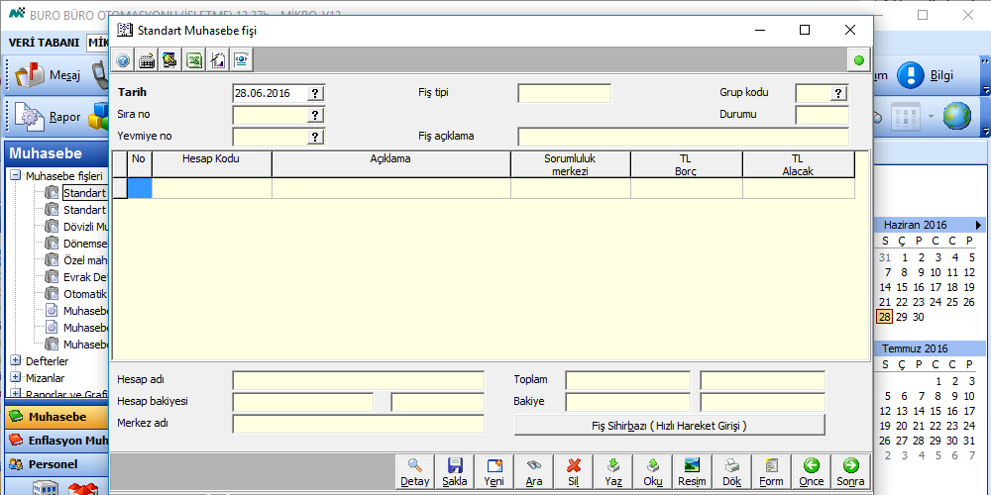This screenshot has height=495, width=991.
Task: Click the Açıklama column header
Action: pyautogui.click(x=390, y=164)
